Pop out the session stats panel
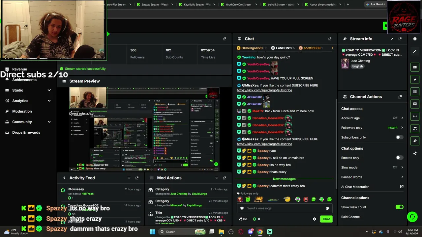Screen dimensions: 422x237 [225, 39]
